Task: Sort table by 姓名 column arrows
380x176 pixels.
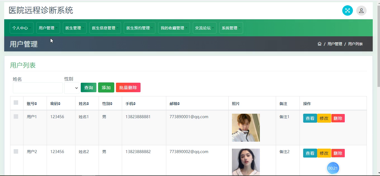Action: 88,104
